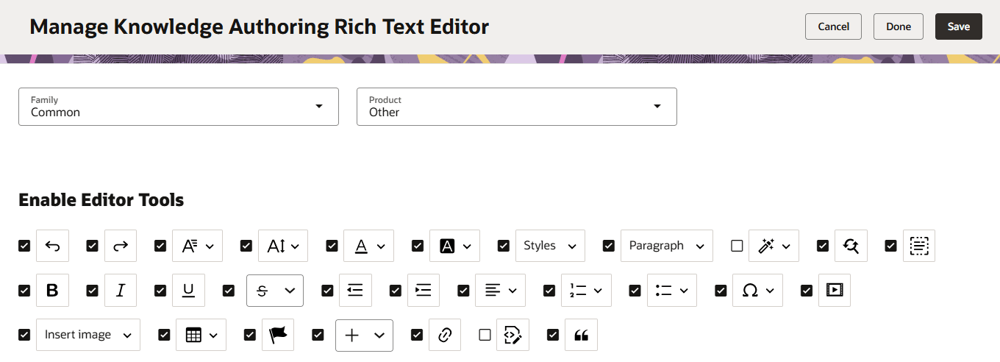Click the select all tool icon

click(919, 246)
